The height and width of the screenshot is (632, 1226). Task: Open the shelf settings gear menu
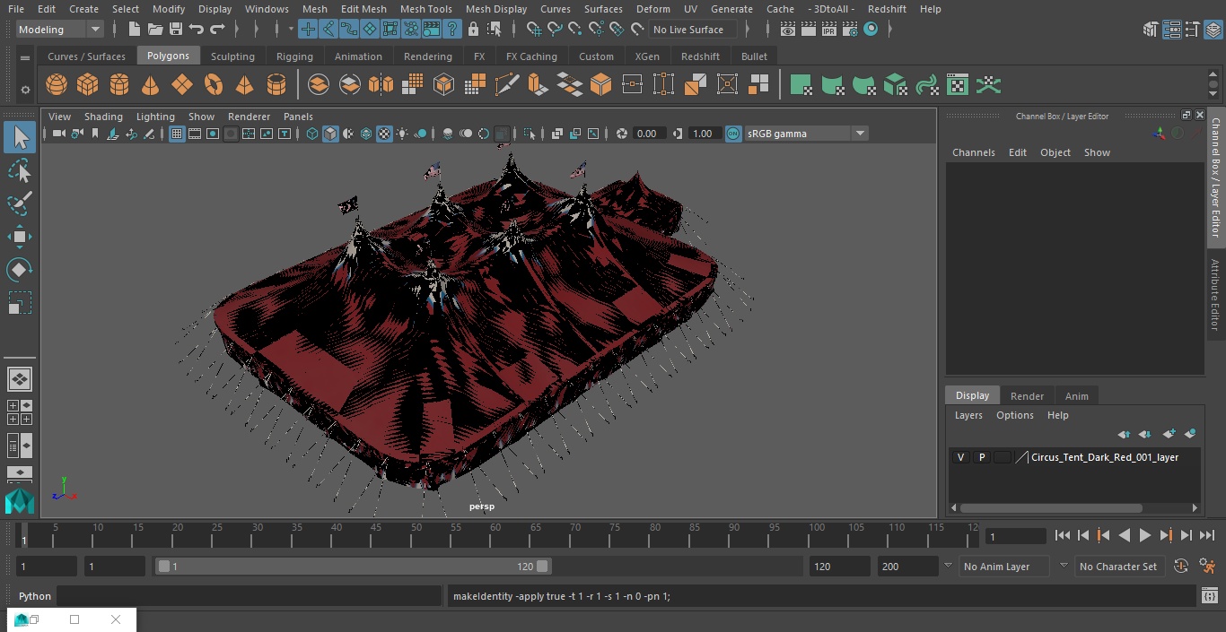(25, 89)
